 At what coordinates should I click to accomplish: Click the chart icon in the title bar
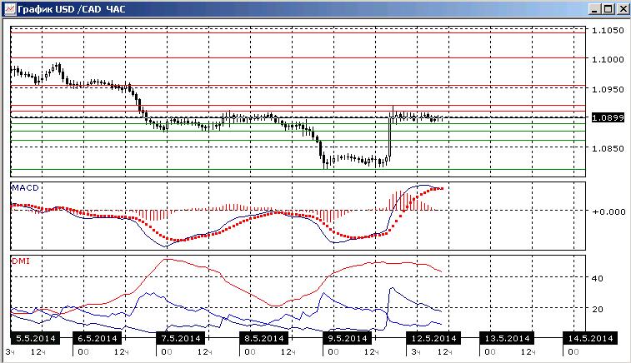pyautogui.click(x=9, y=8)
